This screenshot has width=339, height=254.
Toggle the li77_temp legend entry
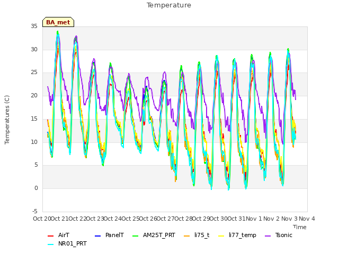tap(237, 235)
